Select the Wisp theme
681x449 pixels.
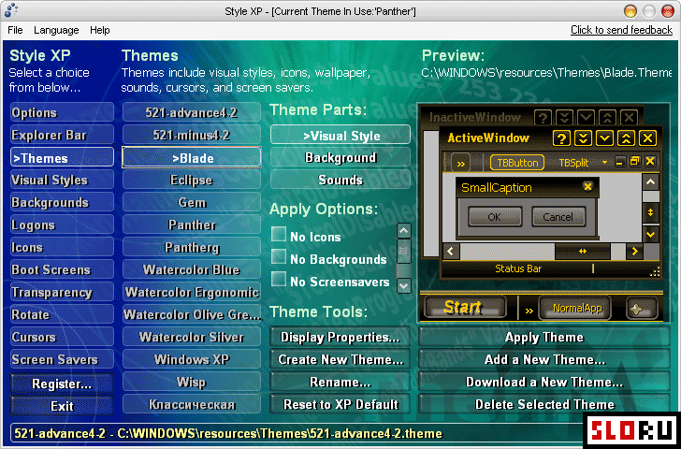(192, 383)
